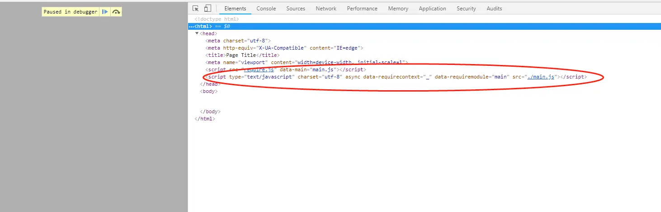
Task: Open the Network tab
Action: [326, 9]
